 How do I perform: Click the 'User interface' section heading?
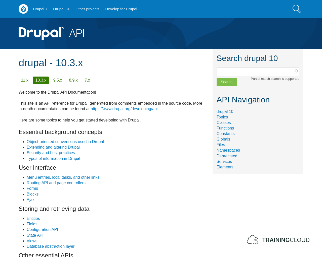(37, 168)
